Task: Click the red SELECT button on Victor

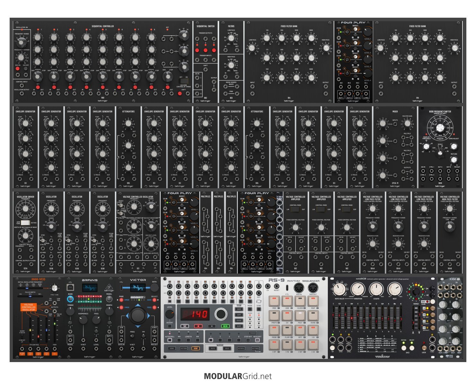Action: point(154,300)
